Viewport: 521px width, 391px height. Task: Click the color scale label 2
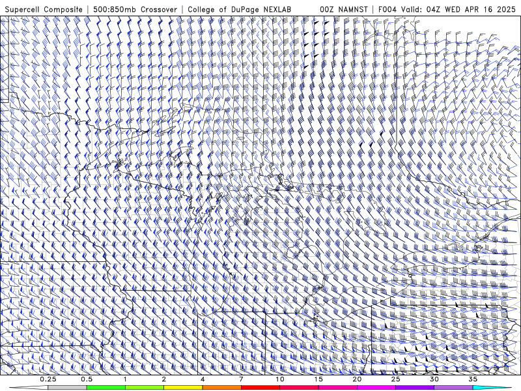coord(164,379)
